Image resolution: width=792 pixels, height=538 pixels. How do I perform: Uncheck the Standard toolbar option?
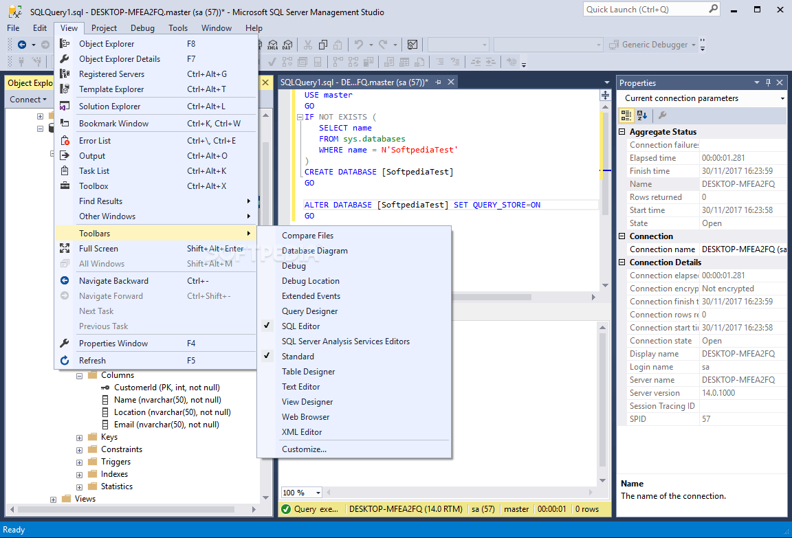point(298,357)
